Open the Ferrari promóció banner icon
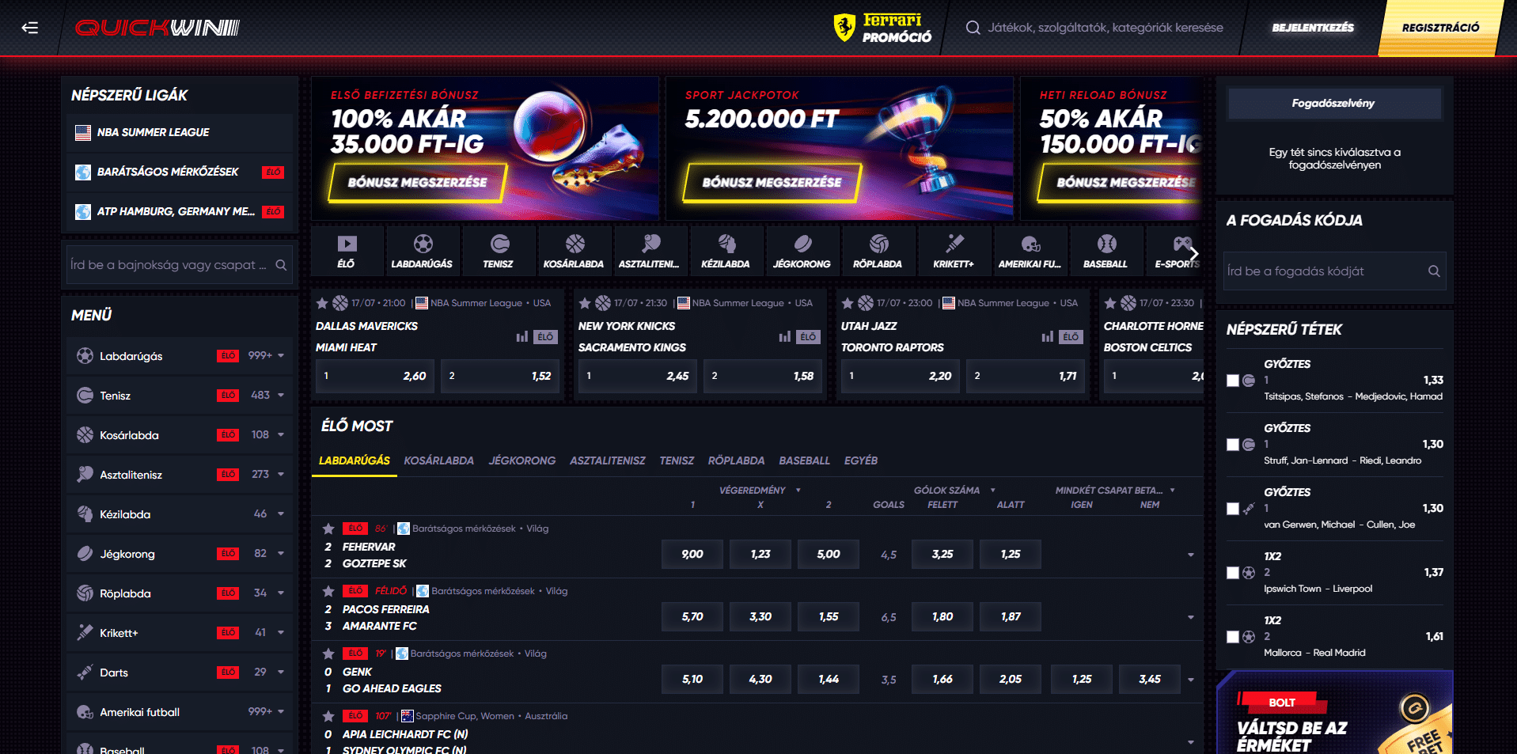This screenshot has height=754, width=1517. coord(844,28)
